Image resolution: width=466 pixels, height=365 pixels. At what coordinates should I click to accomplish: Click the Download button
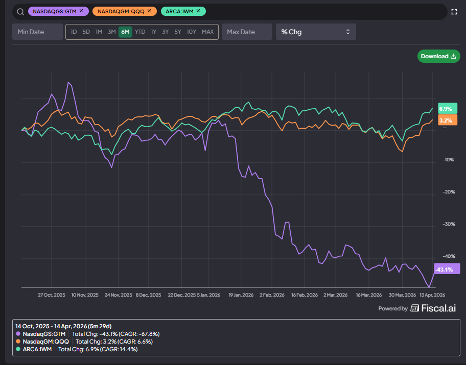pos(438,56)
